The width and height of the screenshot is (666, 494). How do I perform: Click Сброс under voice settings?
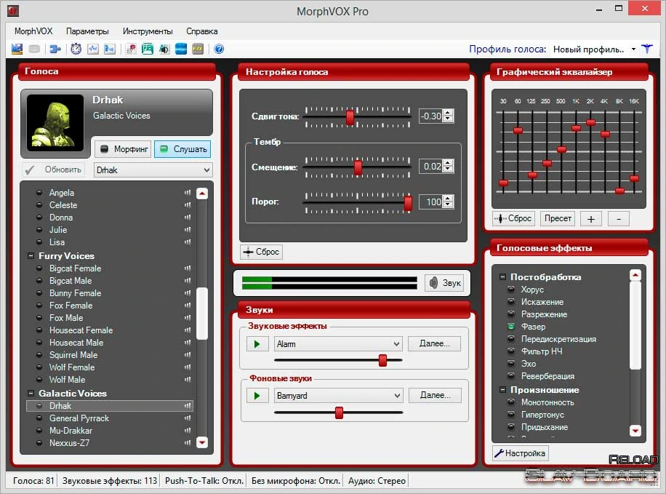tap(261, 252)
